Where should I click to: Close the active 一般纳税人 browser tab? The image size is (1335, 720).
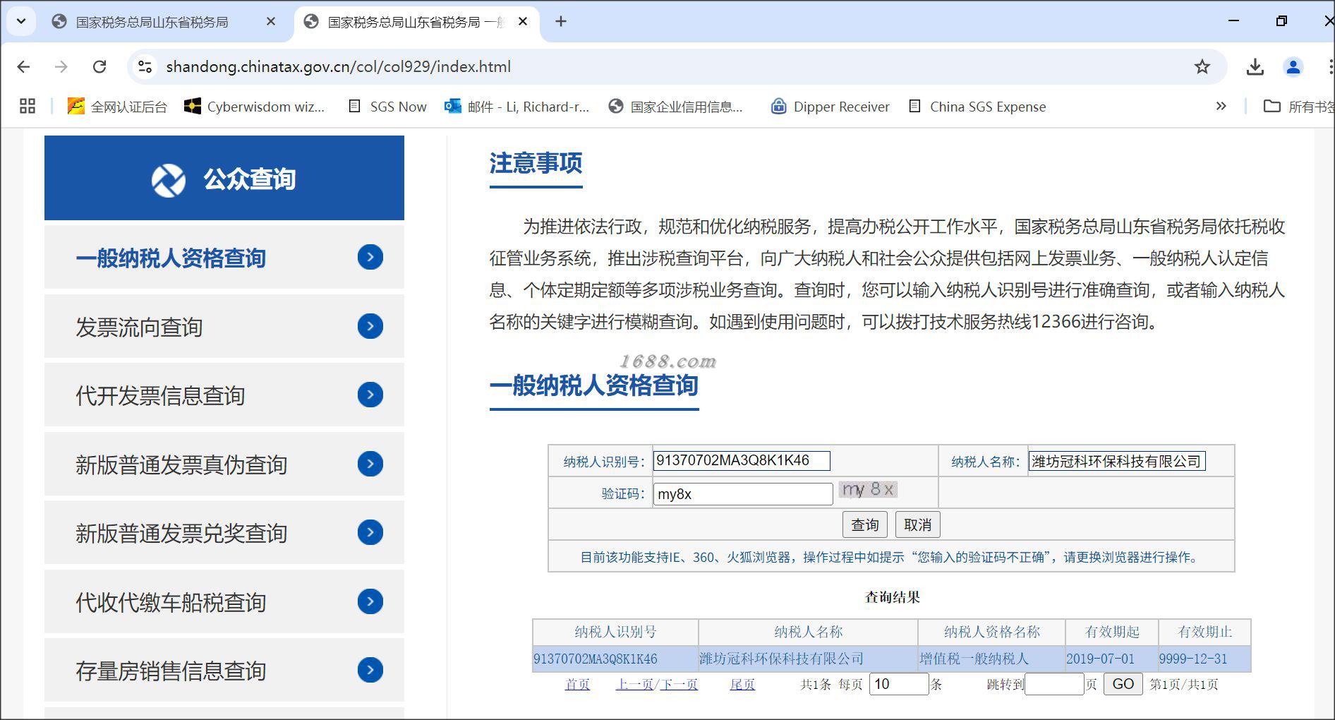[523, 22]
